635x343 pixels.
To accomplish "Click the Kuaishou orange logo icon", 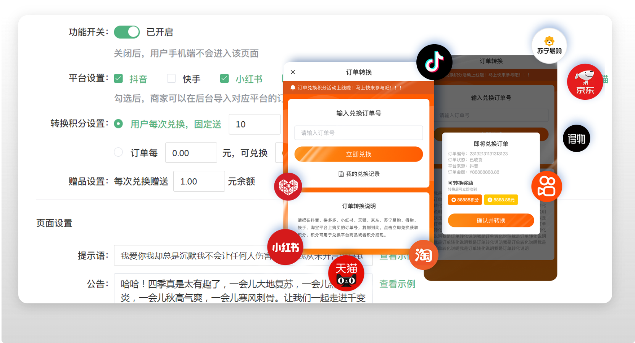I will tap(546, 186).
